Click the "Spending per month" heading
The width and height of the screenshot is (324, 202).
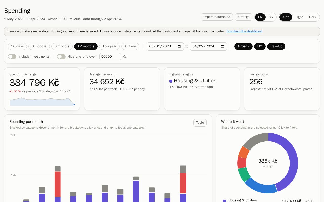pyautogui.click(x=26, y=122)
